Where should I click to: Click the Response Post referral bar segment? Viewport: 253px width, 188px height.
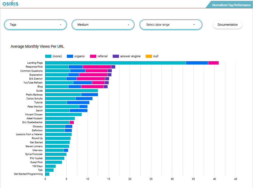pyautogui.click(x=97, y=67)
